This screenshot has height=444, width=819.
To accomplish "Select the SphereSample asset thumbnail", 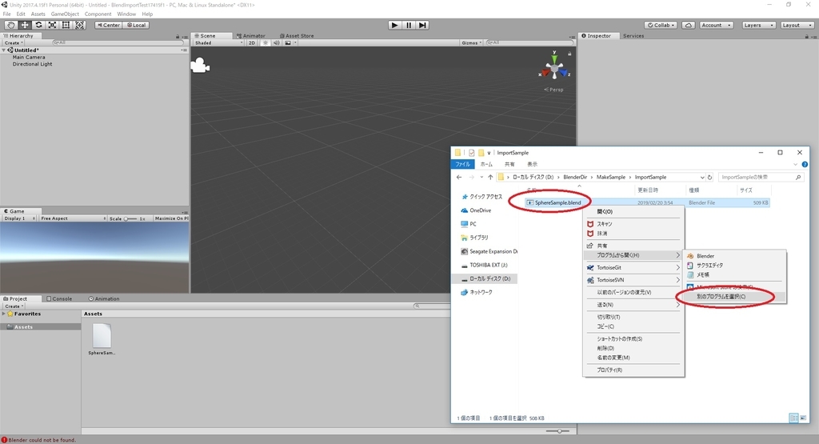I will coord(102,336).
